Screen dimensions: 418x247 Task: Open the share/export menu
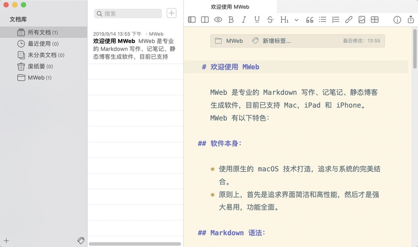pos(411,19)
